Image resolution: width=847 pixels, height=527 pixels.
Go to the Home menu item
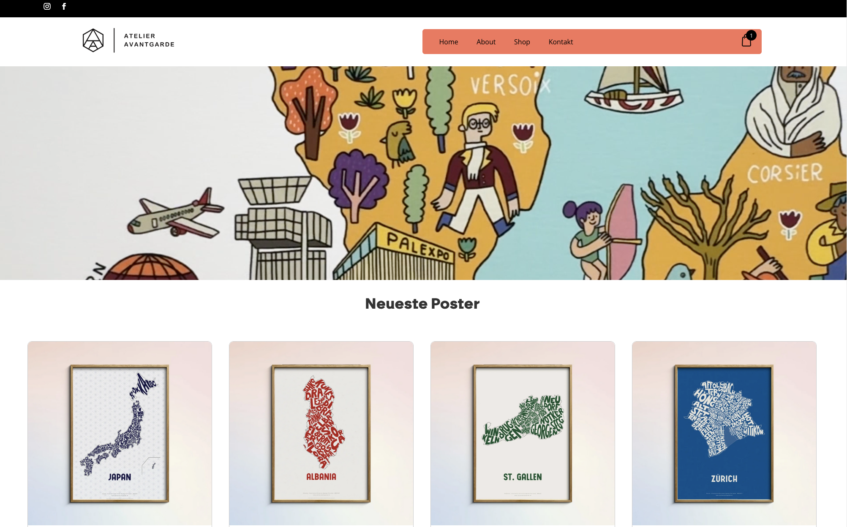click(449, 42)
